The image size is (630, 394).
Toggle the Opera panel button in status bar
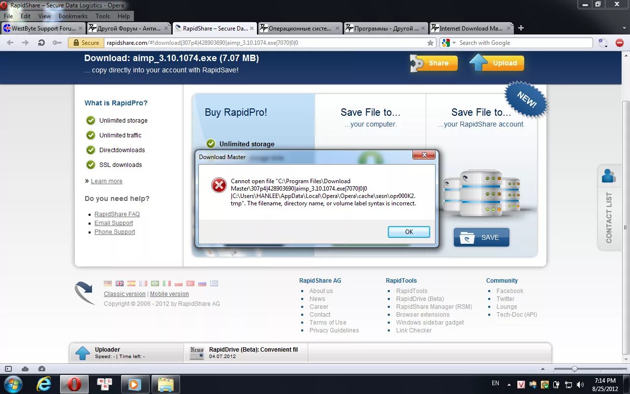8,369
